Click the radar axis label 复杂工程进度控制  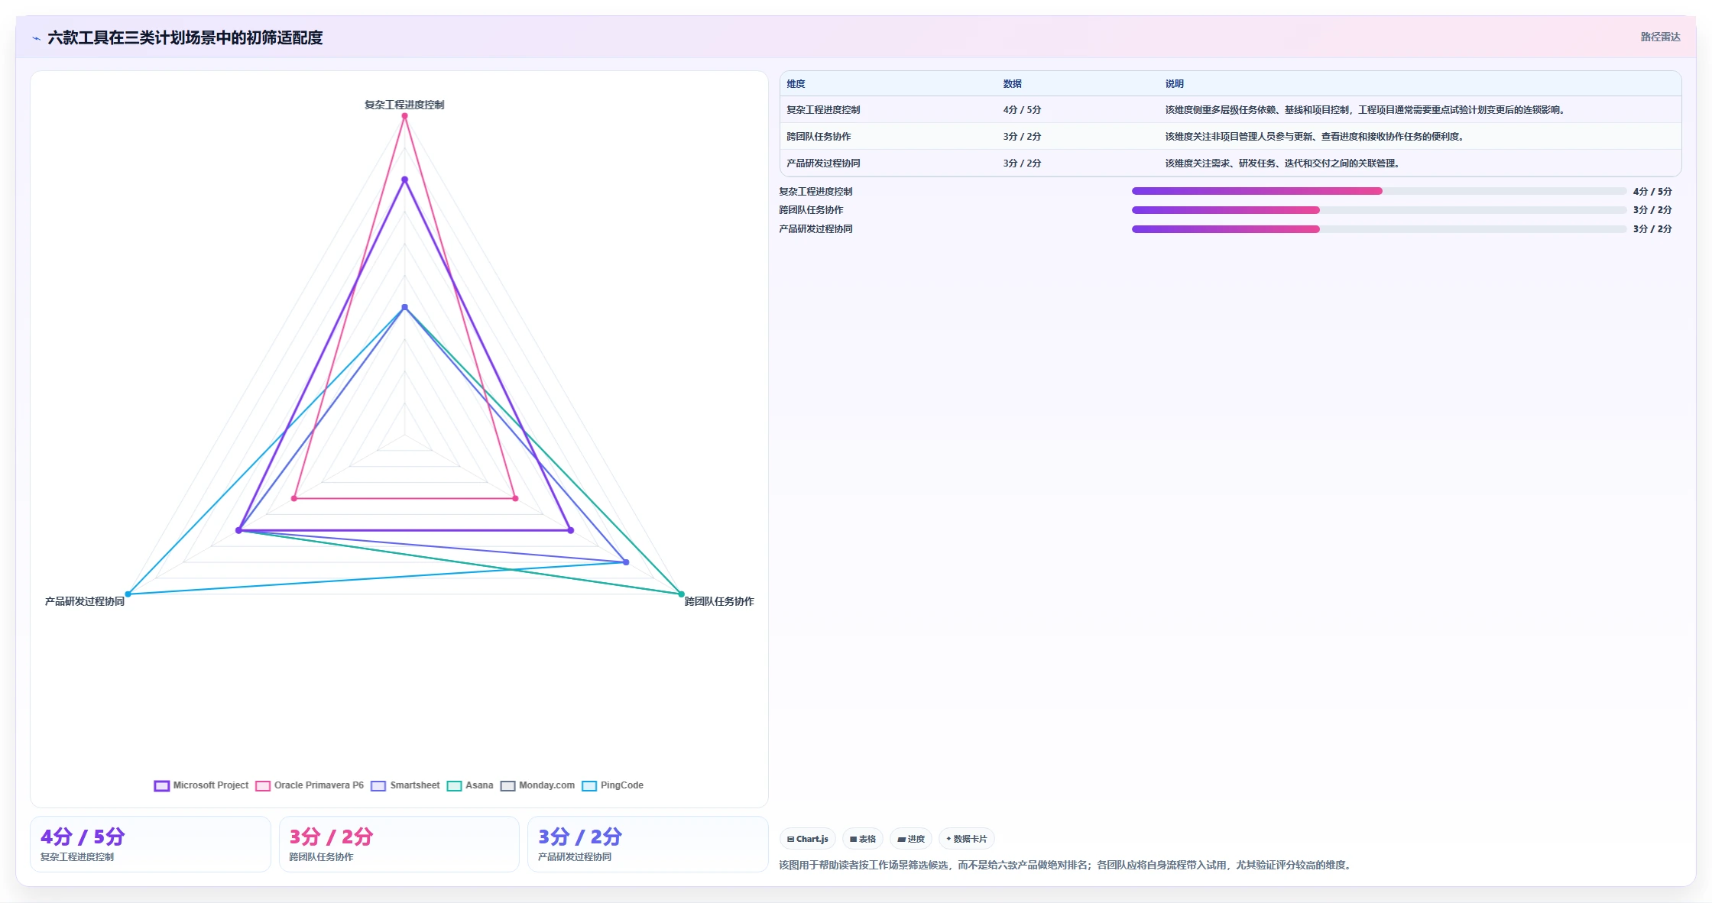(x=404, y=105)
